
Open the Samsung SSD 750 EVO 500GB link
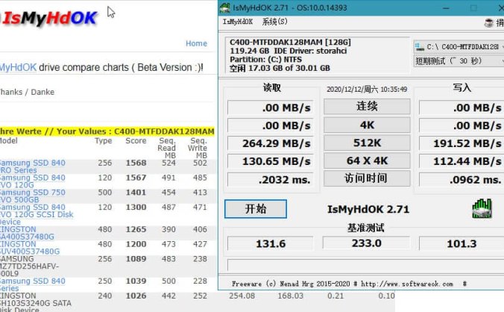coord(32,196)
